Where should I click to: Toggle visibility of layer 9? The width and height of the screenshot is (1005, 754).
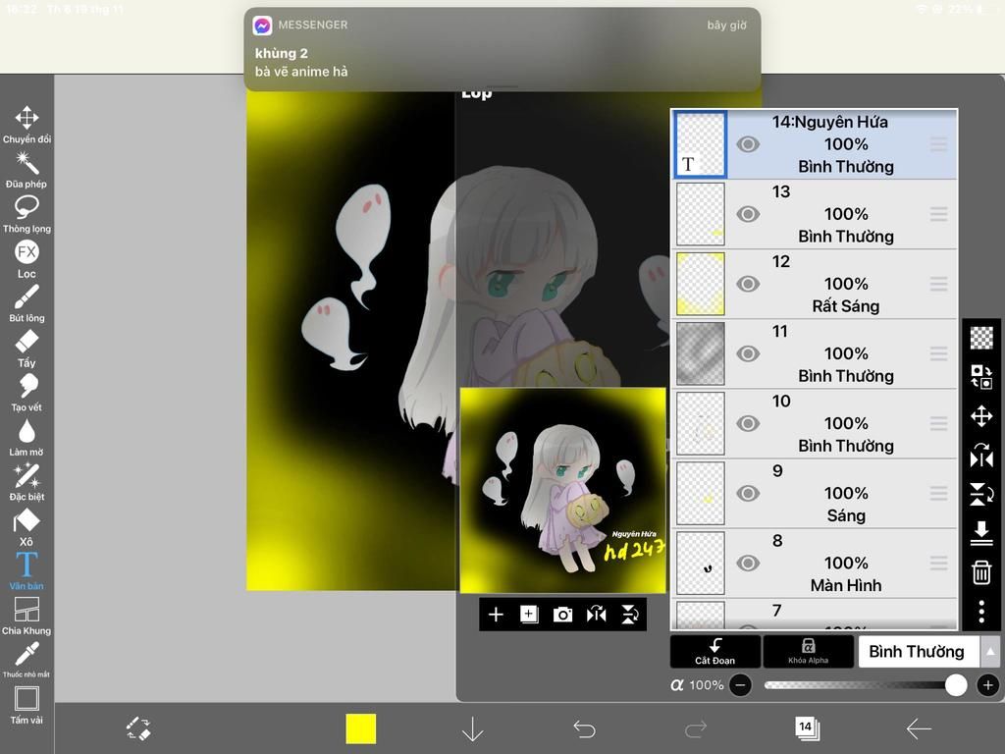coord(747,494)
